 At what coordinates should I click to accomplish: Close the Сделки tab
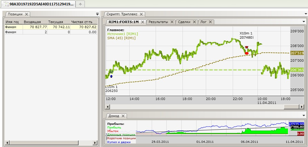(194, 22)
